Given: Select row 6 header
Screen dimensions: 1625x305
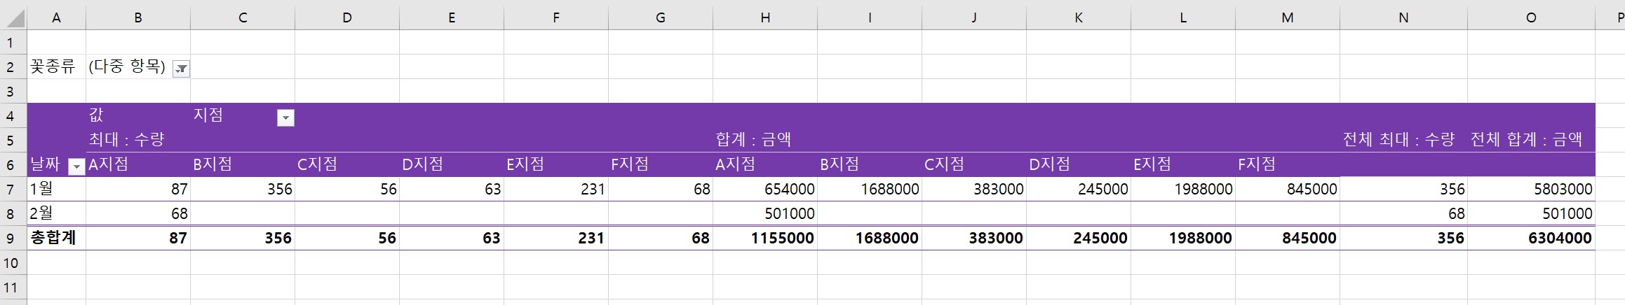Looking at the screenshot, I should click(13, 164).
